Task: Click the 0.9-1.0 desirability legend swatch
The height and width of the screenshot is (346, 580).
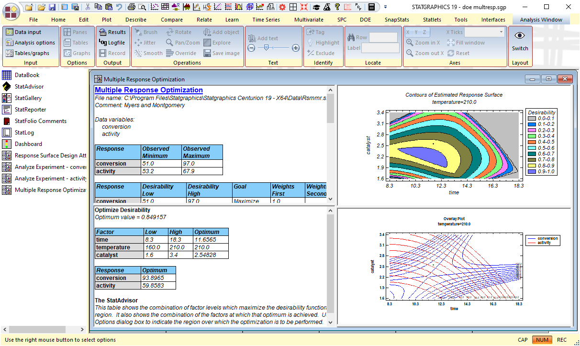Action: [x=531, y=171]
